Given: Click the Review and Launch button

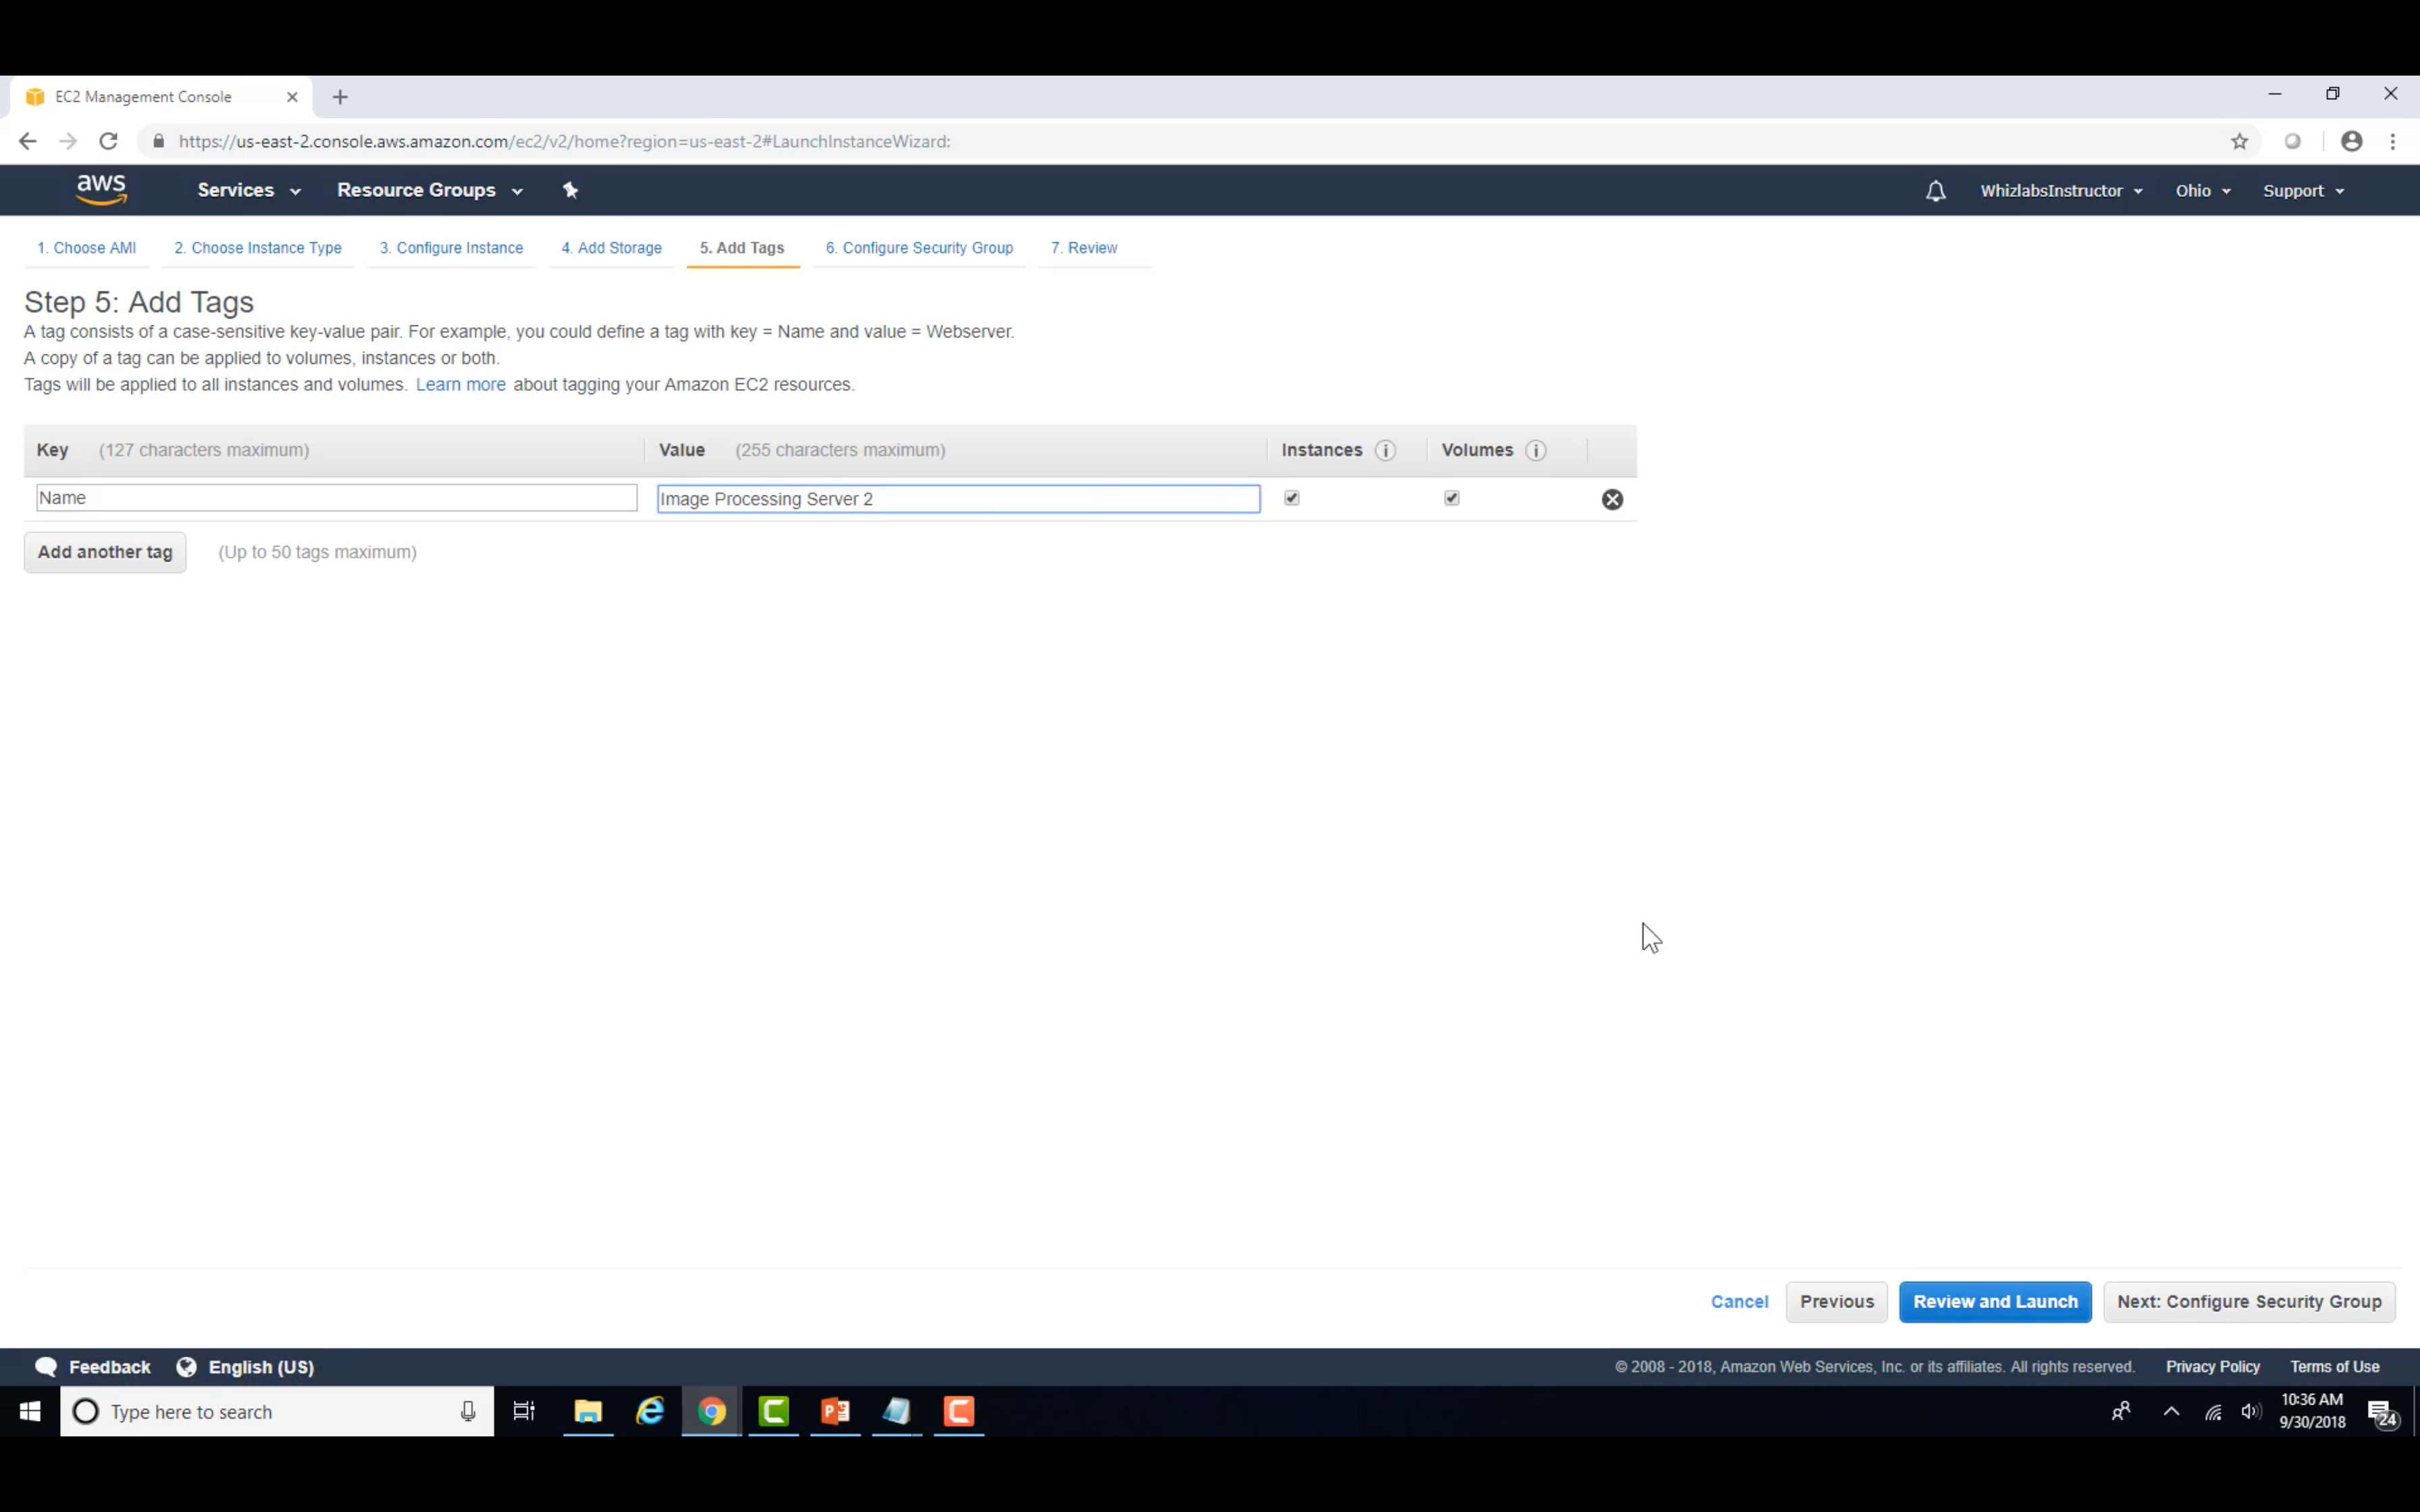Looking at the screenshot, I should point(1994,1301).
